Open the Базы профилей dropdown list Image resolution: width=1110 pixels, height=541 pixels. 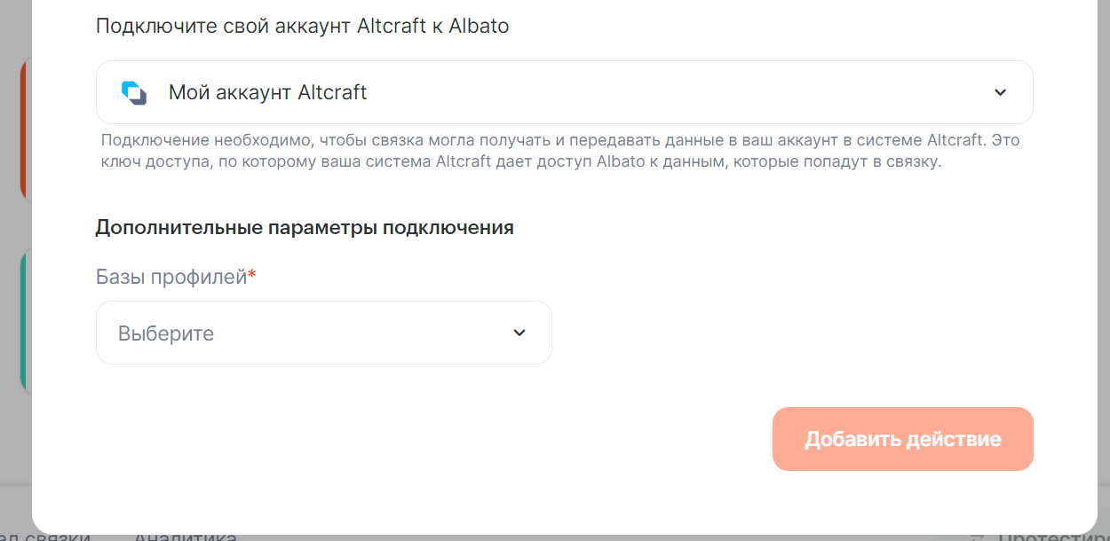[323, 333]
